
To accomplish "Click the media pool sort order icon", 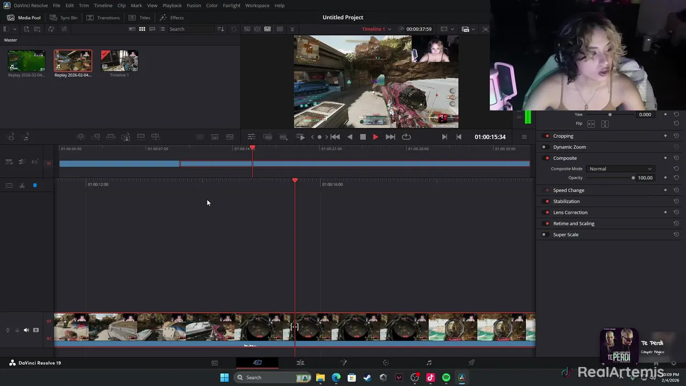I will point(220,29).
